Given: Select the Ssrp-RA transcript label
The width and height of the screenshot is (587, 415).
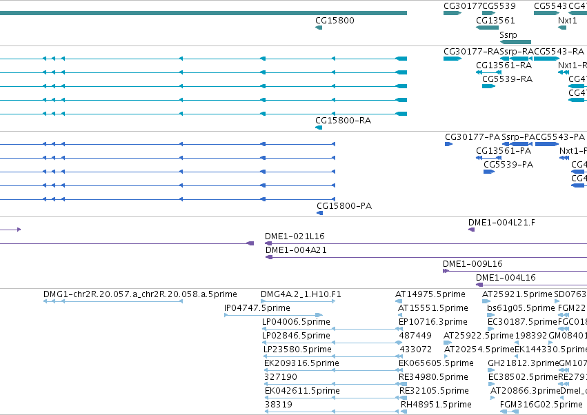Looking at the screenshot, I should [x=517, y=52].
